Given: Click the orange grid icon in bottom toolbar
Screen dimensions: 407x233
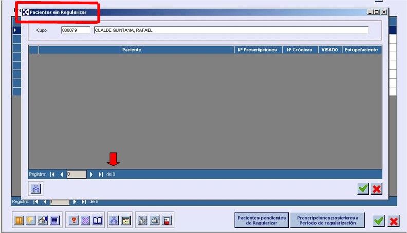Looking at the screenshot, I should (x=18, y=220).
